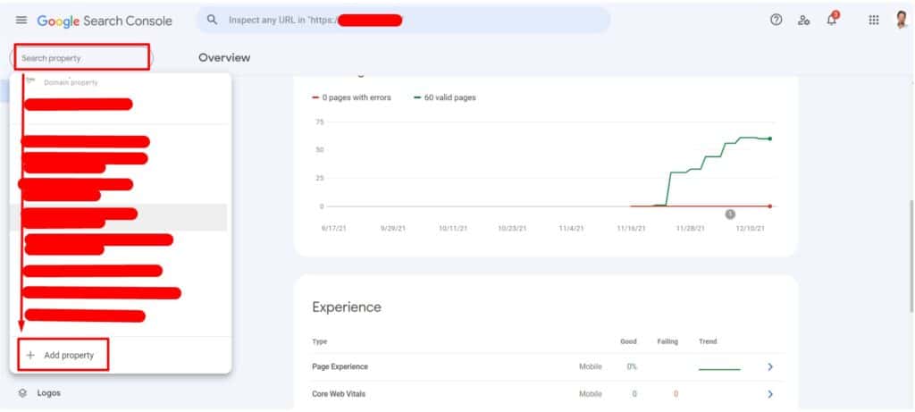The width and height of the screenshot is (915, 412).
Task: Click the annotation marker on the chart
Action: coord(730,214)
